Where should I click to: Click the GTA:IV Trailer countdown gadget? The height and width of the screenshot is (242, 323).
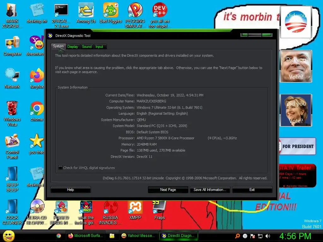pyautogui.click(x=297, y=176)
